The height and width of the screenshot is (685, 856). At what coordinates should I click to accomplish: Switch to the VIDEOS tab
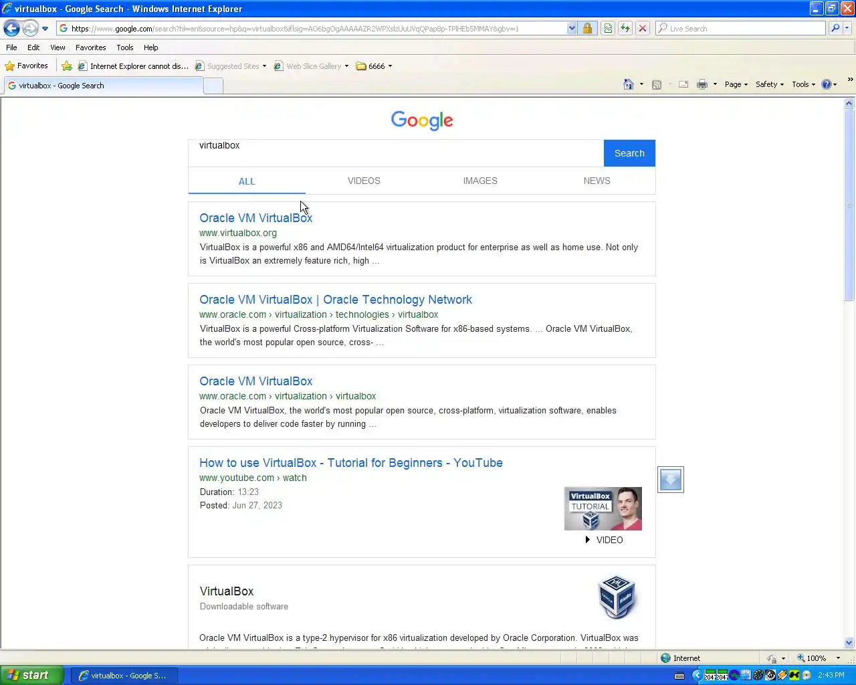364,181
